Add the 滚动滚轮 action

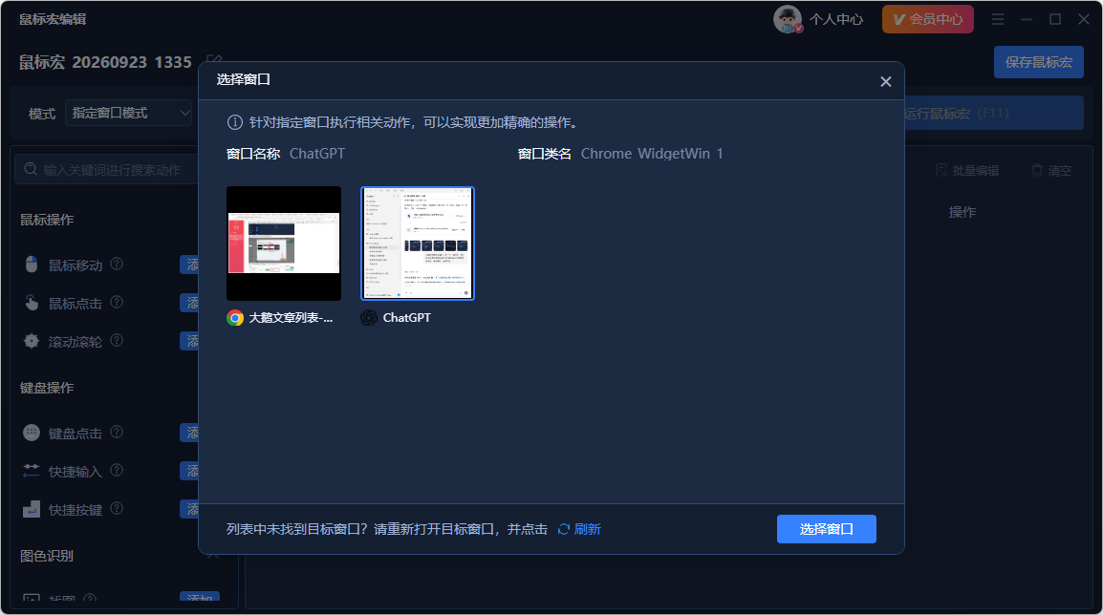click(x=190, y=341)
